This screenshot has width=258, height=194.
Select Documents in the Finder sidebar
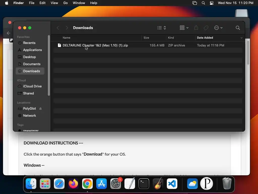click(30, 64)
